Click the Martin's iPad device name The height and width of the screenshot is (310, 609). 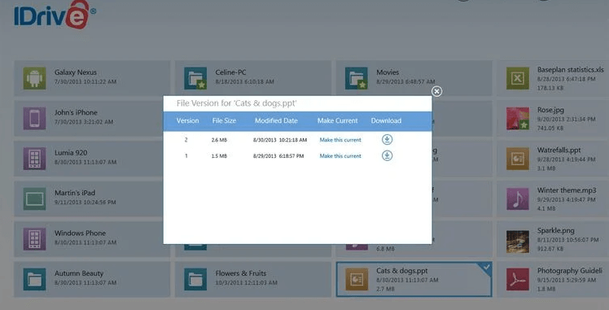point(75,193)
